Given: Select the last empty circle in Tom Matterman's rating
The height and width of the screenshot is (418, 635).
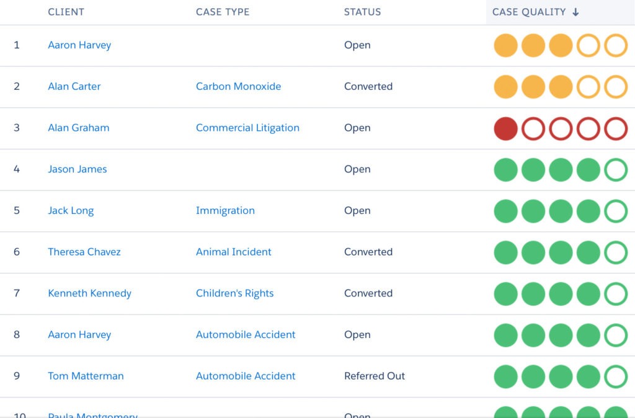Looking at the screenshot, I should coord(616,376).
